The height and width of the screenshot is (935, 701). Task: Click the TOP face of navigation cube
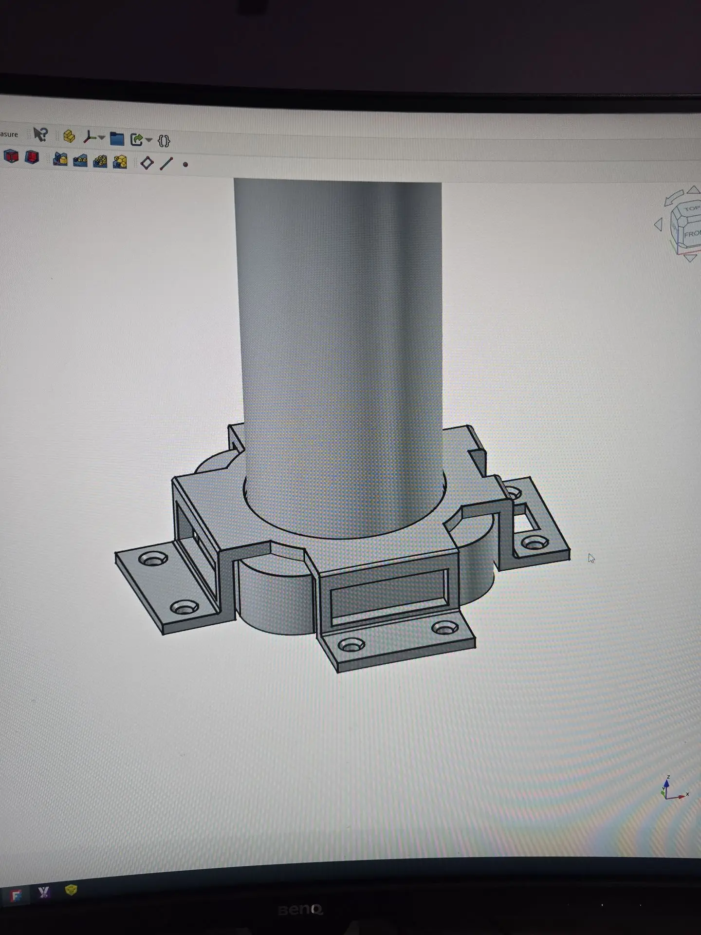(691, 209)
